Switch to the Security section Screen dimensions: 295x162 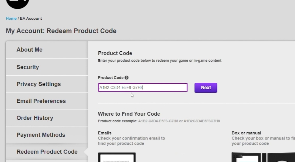pos(28,67)
